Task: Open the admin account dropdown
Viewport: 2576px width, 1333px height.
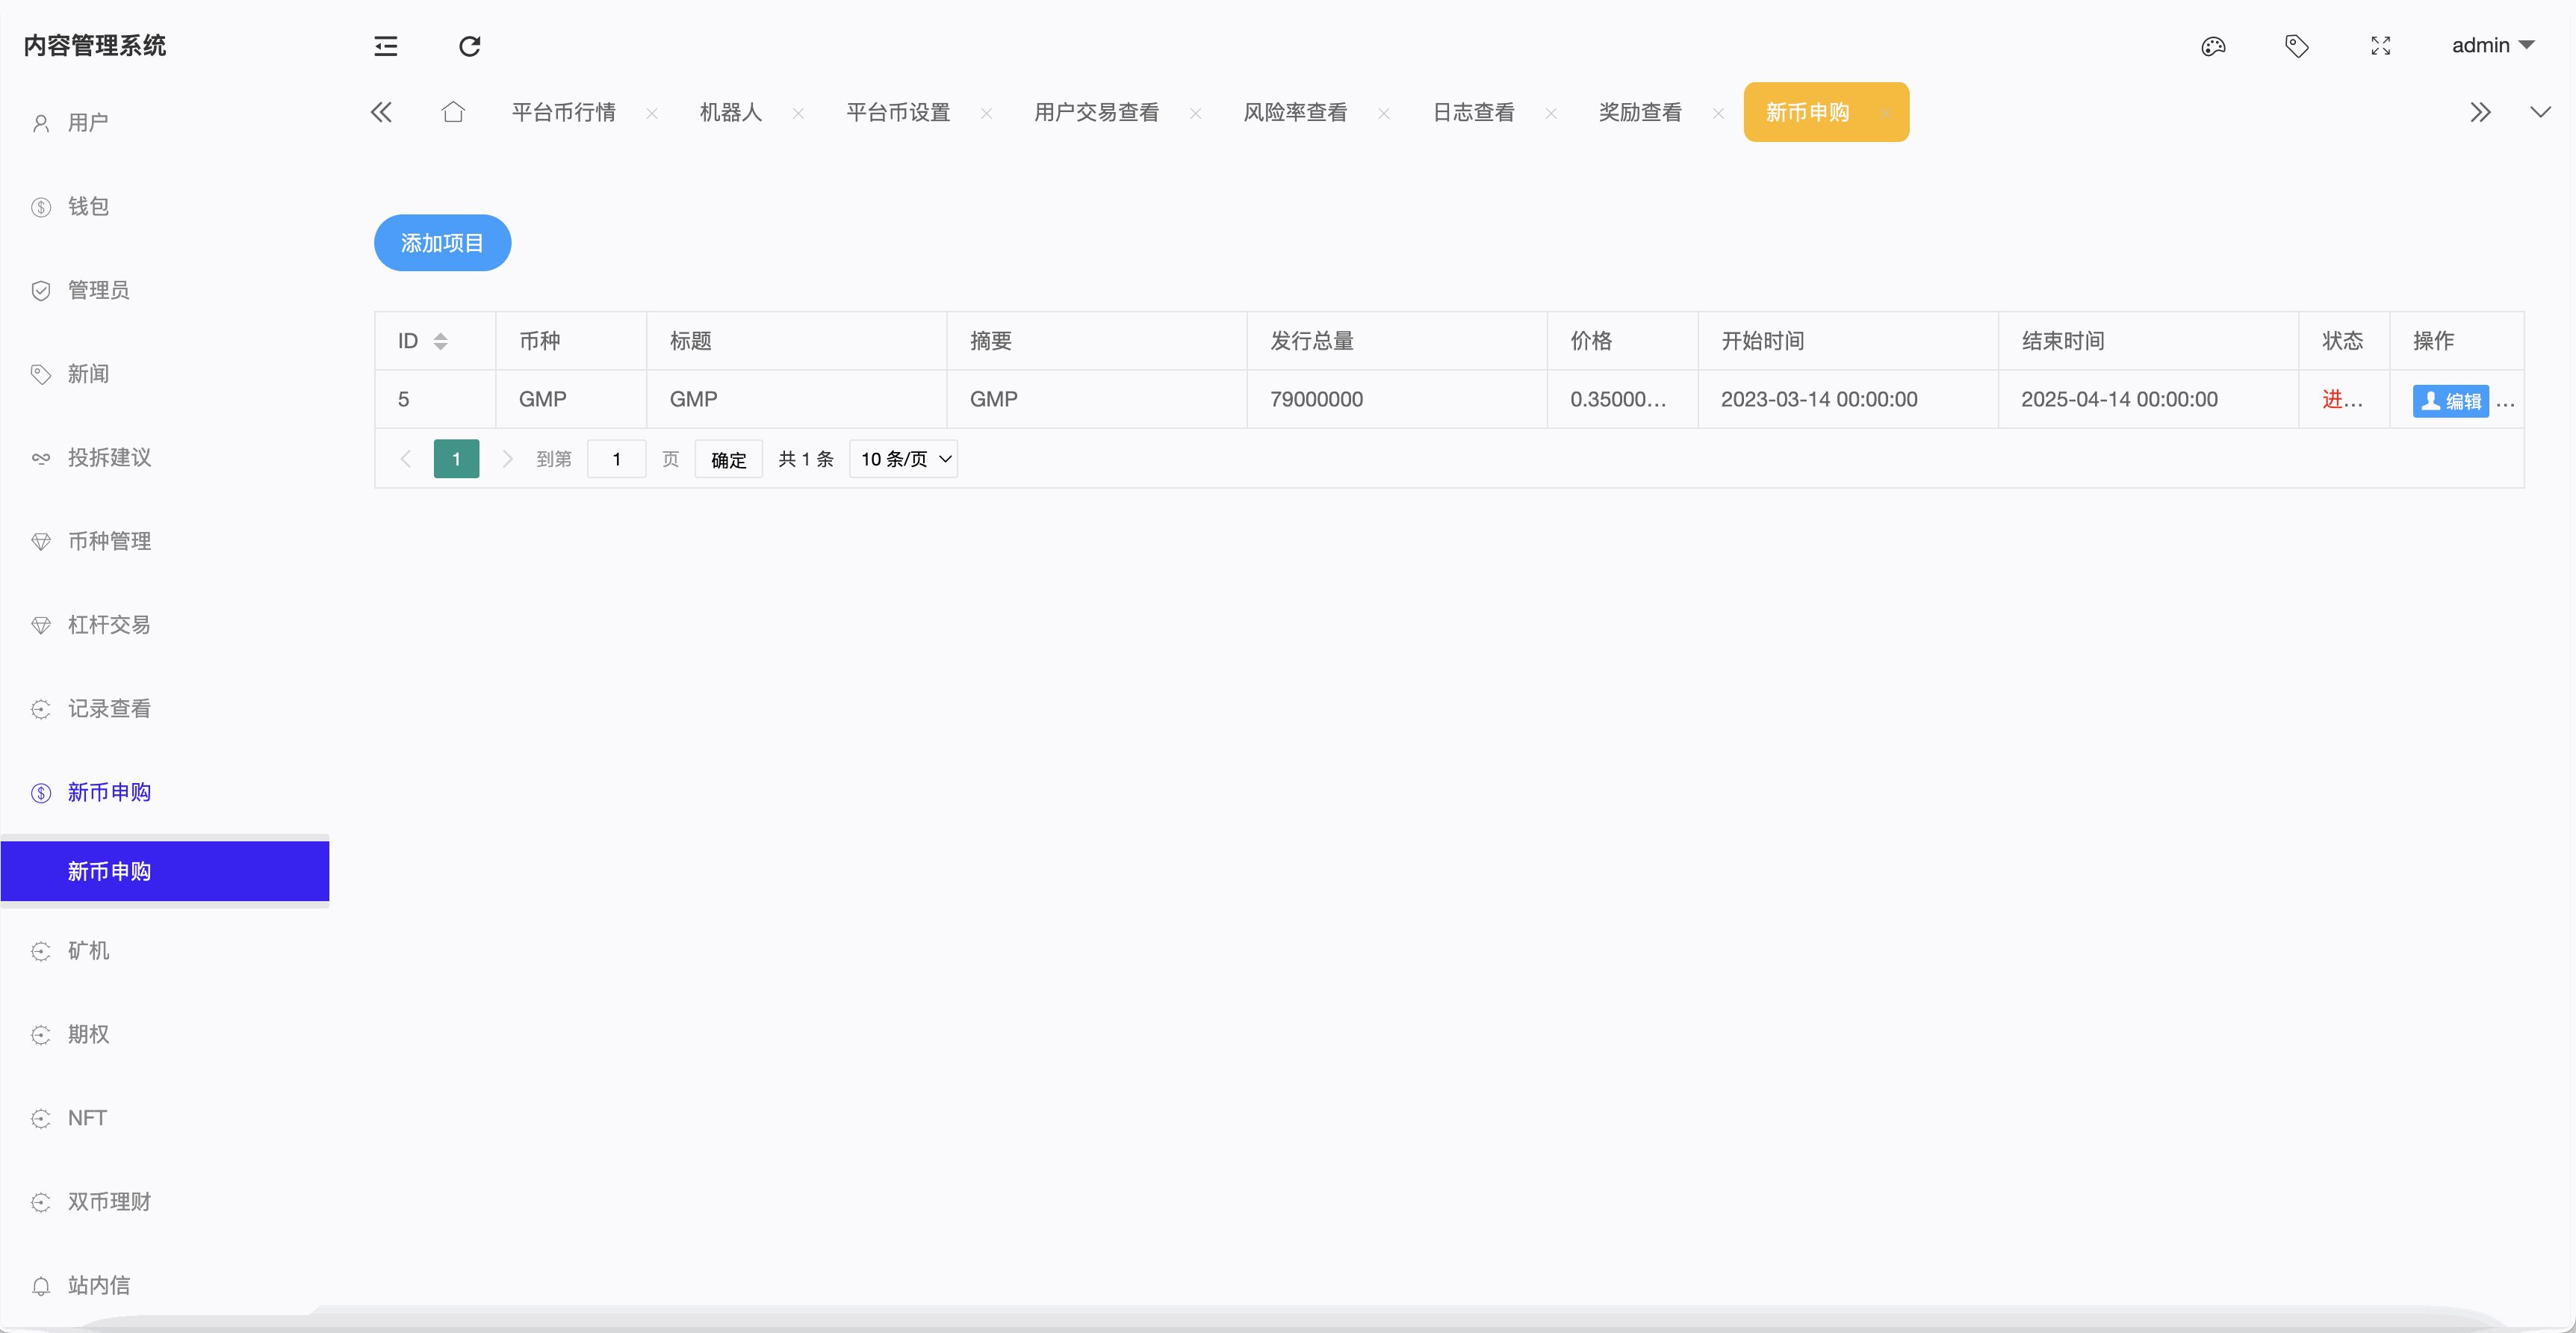Action: pyautogui.click(x=2494, y=45)
